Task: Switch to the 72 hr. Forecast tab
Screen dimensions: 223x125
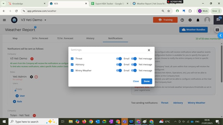Action: coord(65,38)
